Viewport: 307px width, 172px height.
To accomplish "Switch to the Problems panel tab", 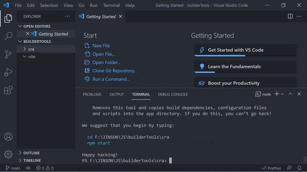I will pyautogui.click(x=92, y=95).
